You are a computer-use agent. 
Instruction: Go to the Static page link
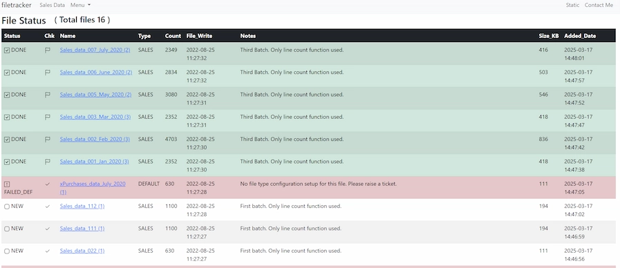572,5
